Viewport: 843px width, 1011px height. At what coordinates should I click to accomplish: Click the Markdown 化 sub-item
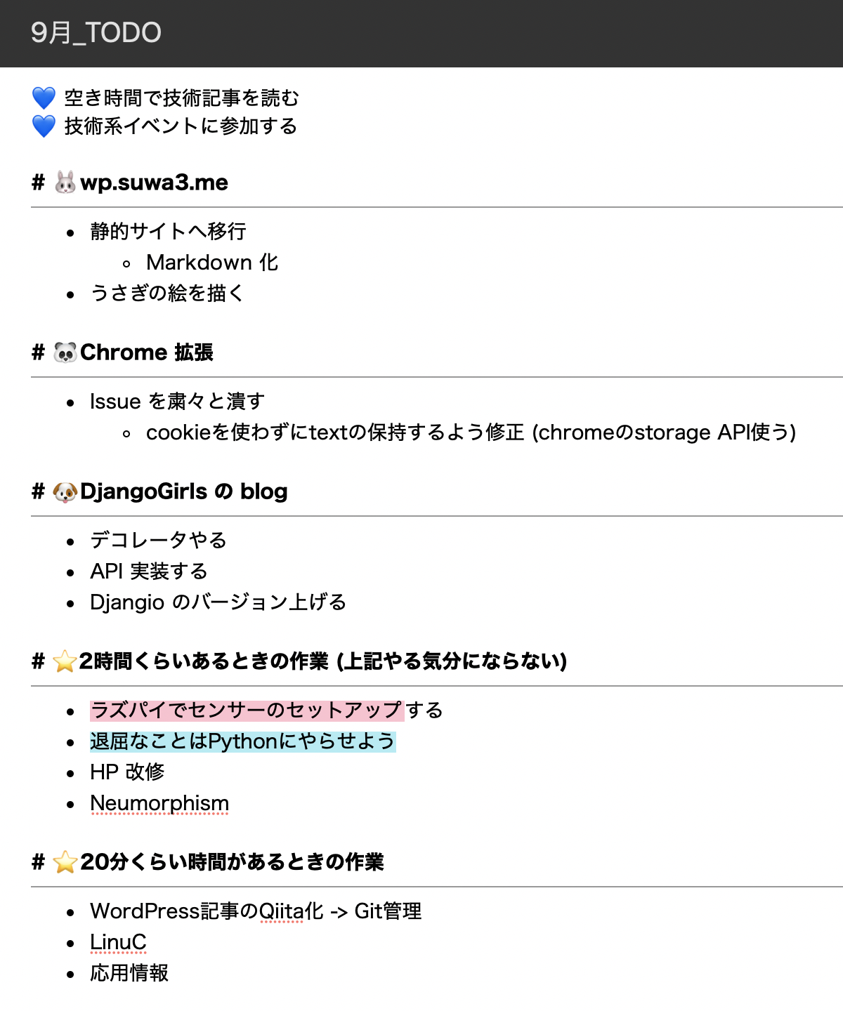pos(211,263)
